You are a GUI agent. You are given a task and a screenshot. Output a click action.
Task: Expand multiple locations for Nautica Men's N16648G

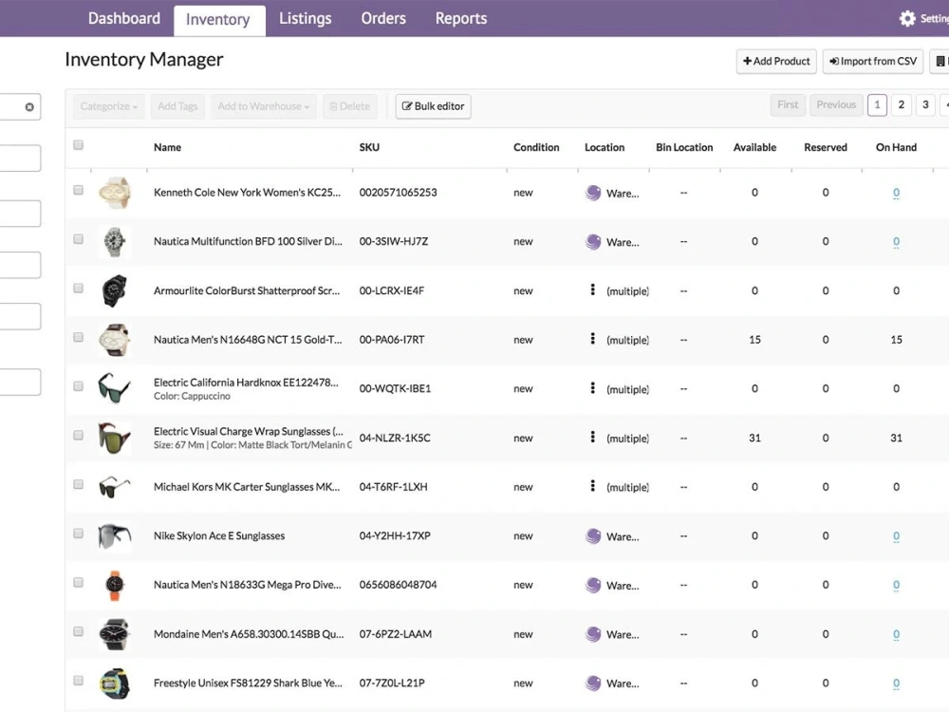click(x=592, y=339)
